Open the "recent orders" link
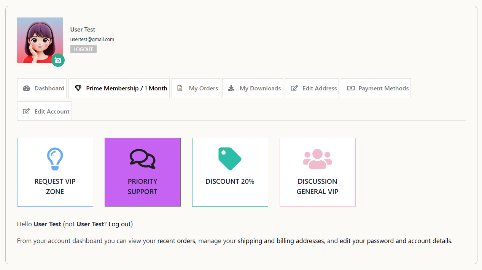 176,241
